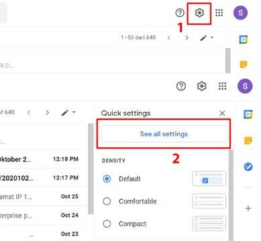Viewport: 261px width, 241px height.
Task: Open Google Keep in lower side panel
Action: point(248,141)
